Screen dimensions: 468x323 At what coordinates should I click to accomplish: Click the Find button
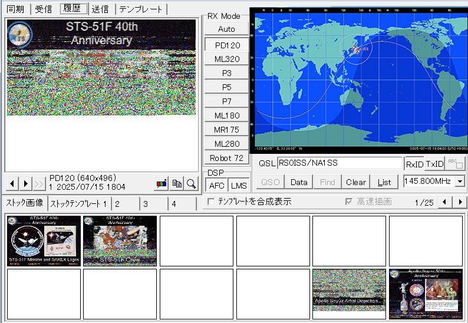coord(327,182)
